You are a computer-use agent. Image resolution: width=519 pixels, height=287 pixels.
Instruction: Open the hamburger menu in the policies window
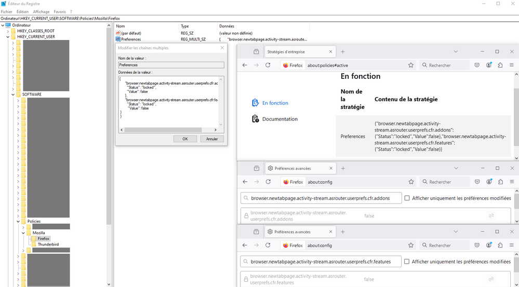pyautogui.click(x=512, y=65)
